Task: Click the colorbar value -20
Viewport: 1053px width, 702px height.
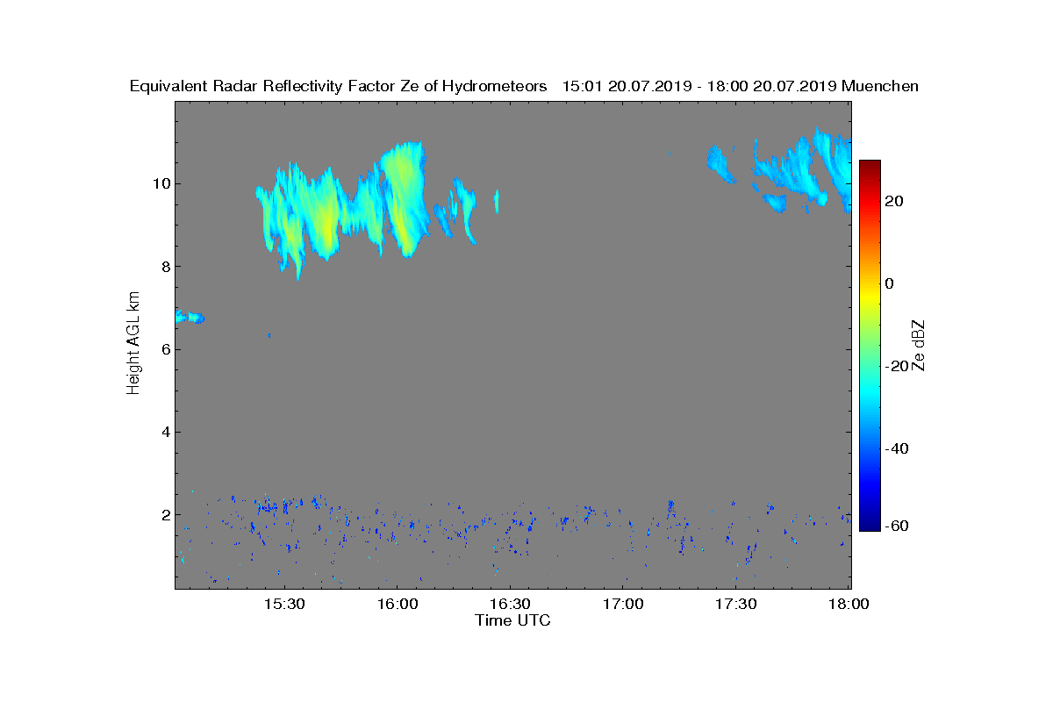Action: 897,366
